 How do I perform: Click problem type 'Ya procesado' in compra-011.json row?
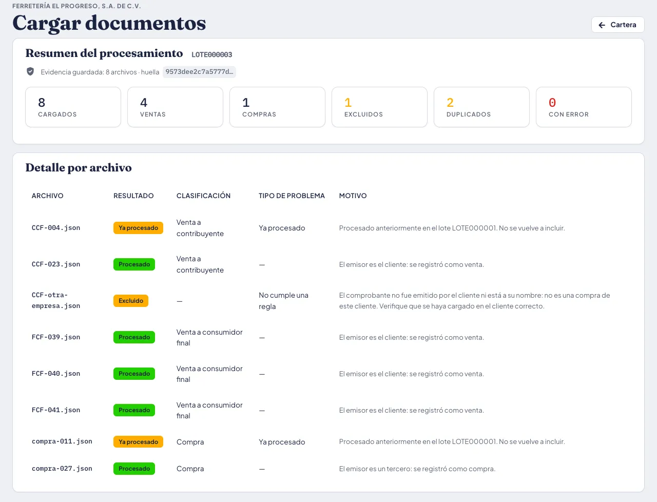(282, 442)
